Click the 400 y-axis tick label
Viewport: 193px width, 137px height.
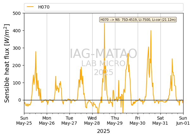[x=17, y=31]
